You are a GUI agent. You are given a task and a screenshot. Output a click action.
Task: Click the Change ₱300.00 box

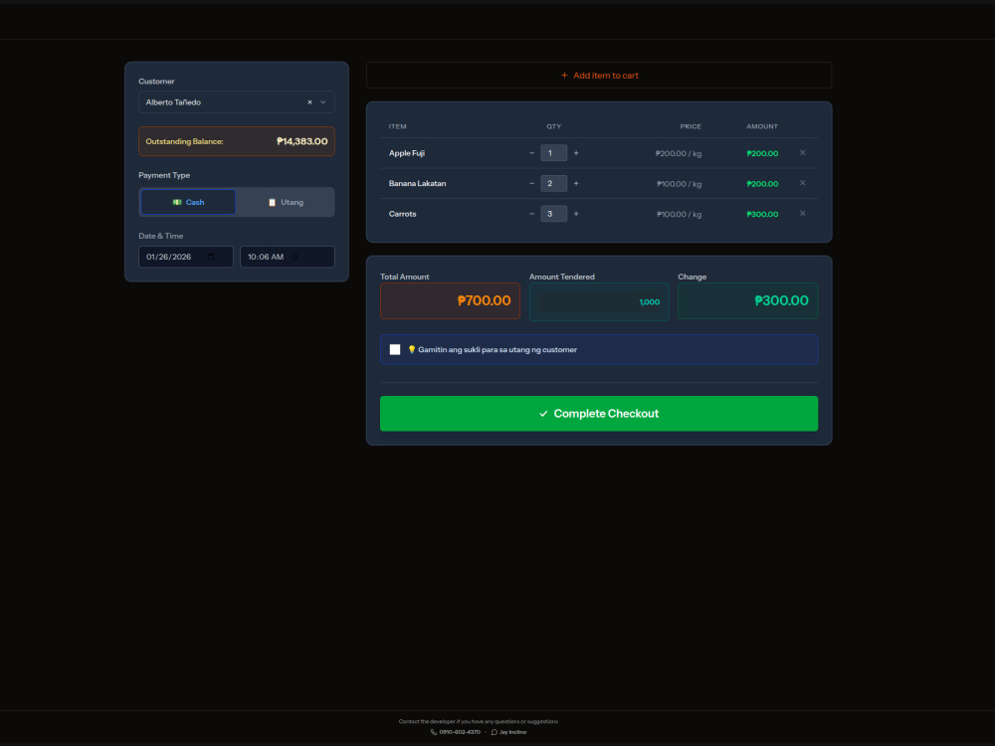(x=748, y=300)
